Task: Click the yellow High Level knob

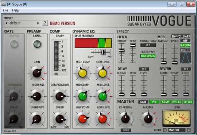Action: (103, 73)
